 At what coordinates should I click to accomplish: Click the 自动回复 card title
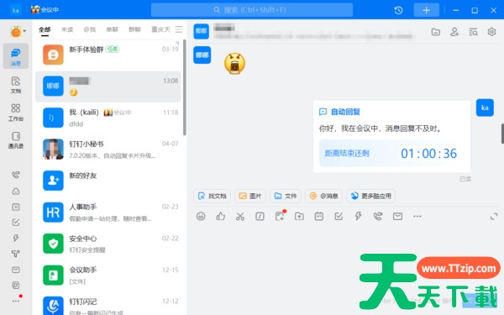tap(345, 112)
